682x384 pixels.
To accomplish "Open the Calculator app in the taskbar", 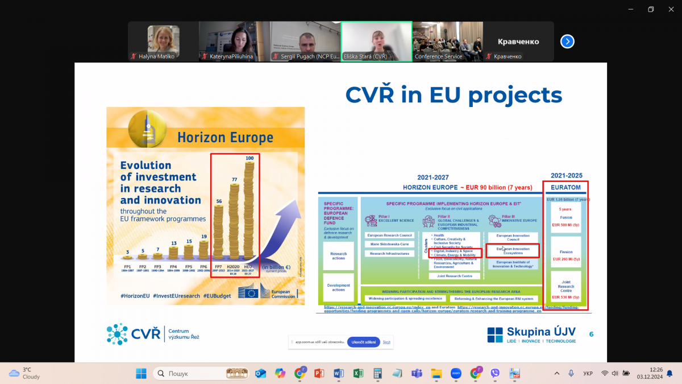I will pos(377,374).
